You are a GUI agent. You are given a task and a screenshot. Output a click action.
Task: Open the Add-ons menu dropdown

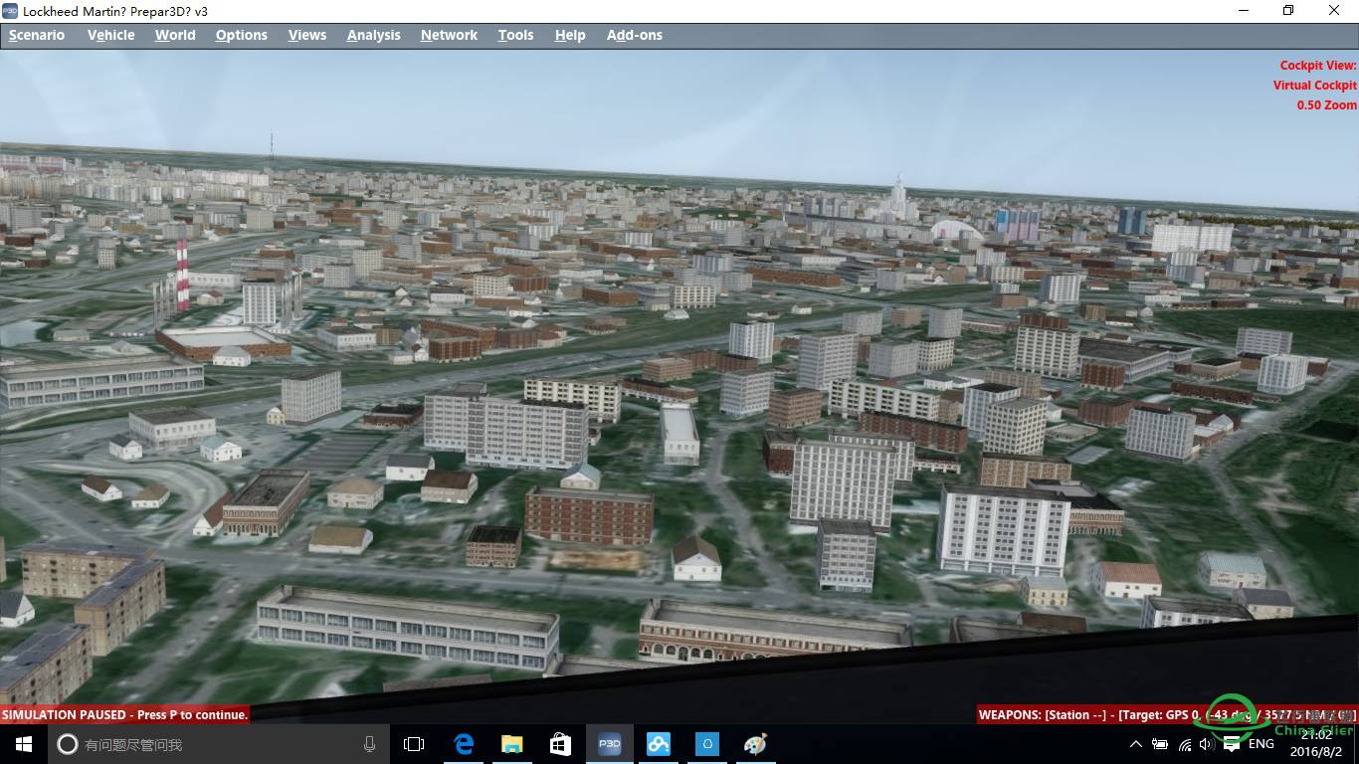tap(634, 35)
